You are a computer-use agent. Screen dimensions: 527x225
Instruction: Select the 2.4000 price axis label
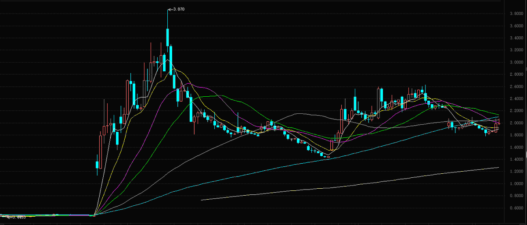(x=516, y=98)
